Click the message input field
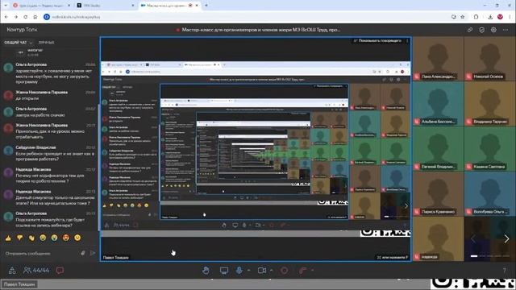516x290 pixels. [x=41, y=254]
